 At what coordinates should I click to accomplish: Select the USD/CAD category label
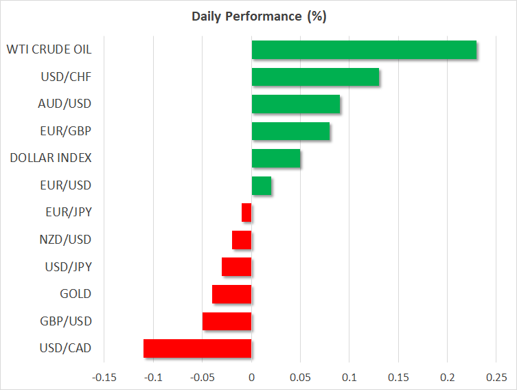point(66,348)
